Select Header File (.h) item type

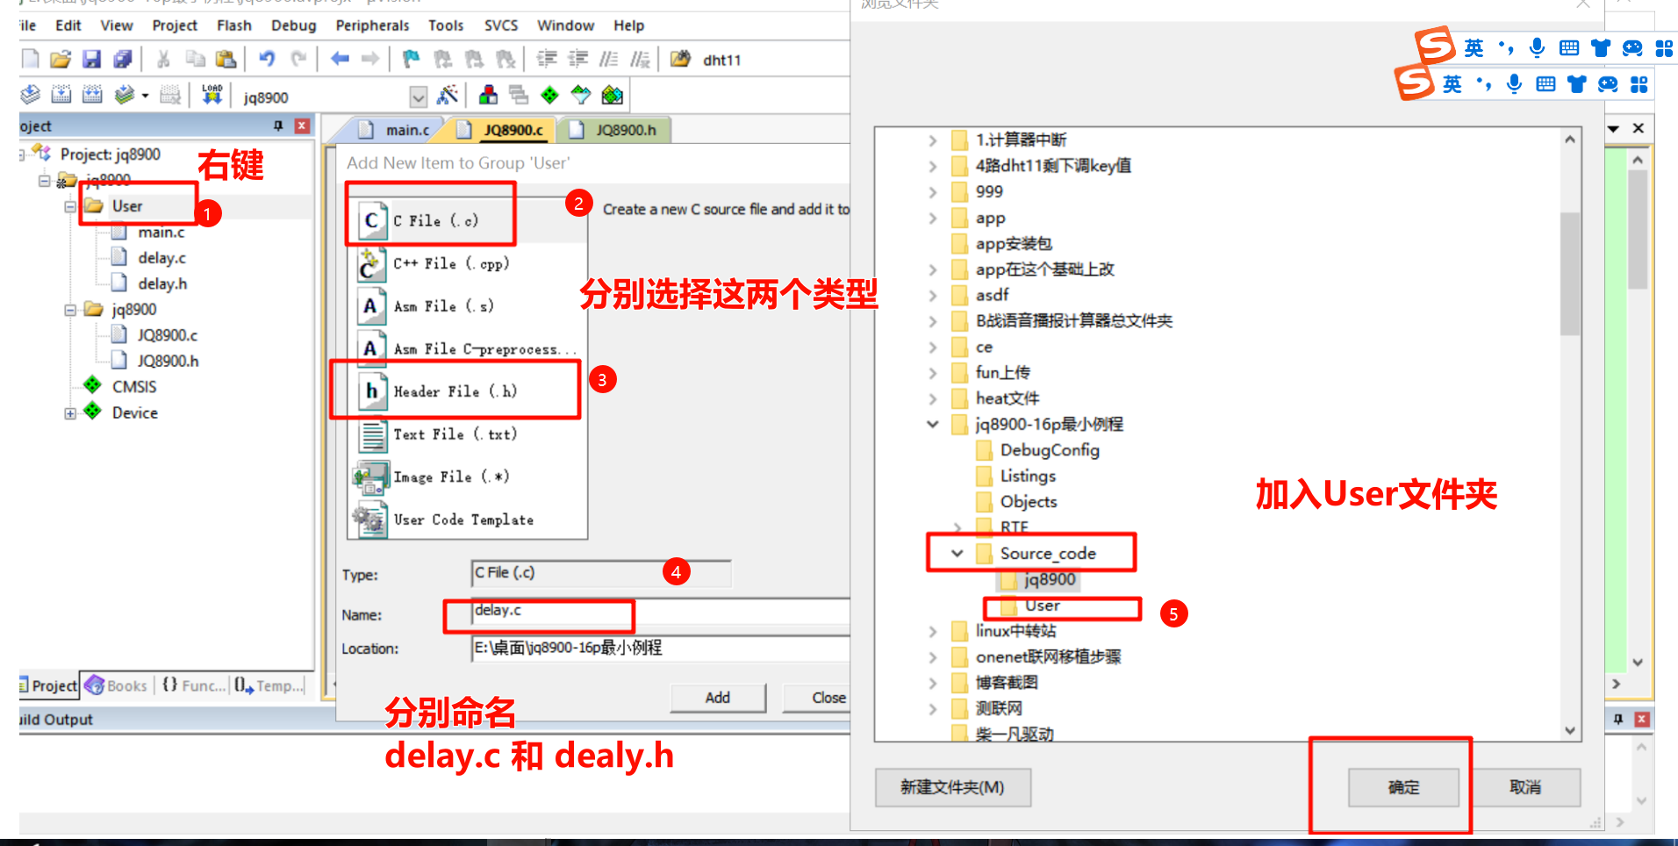pyautogui.click(x=470, y=391)
